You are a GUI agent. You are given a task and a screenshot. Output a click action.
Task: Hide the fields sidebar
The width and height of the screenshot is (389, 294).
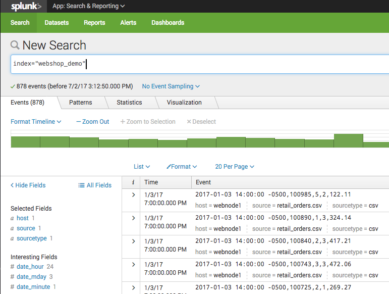click(x=28, y=185)
